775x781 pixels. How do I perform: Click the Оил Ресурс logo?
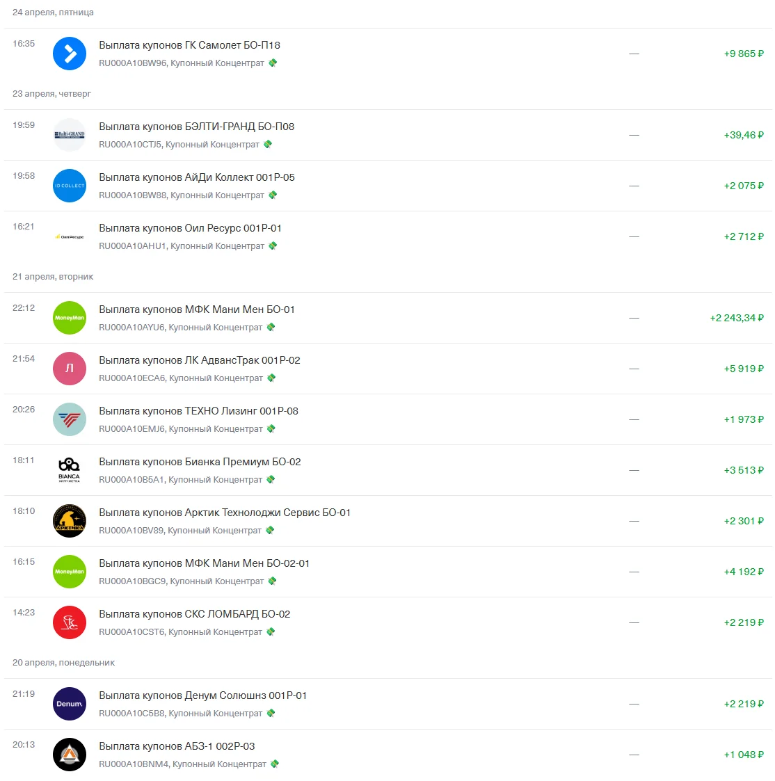click(x=70, y=236)
